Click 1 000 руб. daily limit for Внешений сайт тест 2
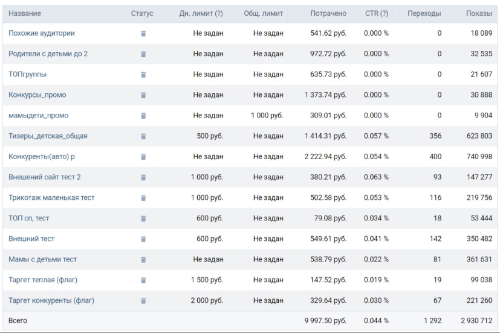This screenshot has height=333, width=500. click(x=207, y=177)
